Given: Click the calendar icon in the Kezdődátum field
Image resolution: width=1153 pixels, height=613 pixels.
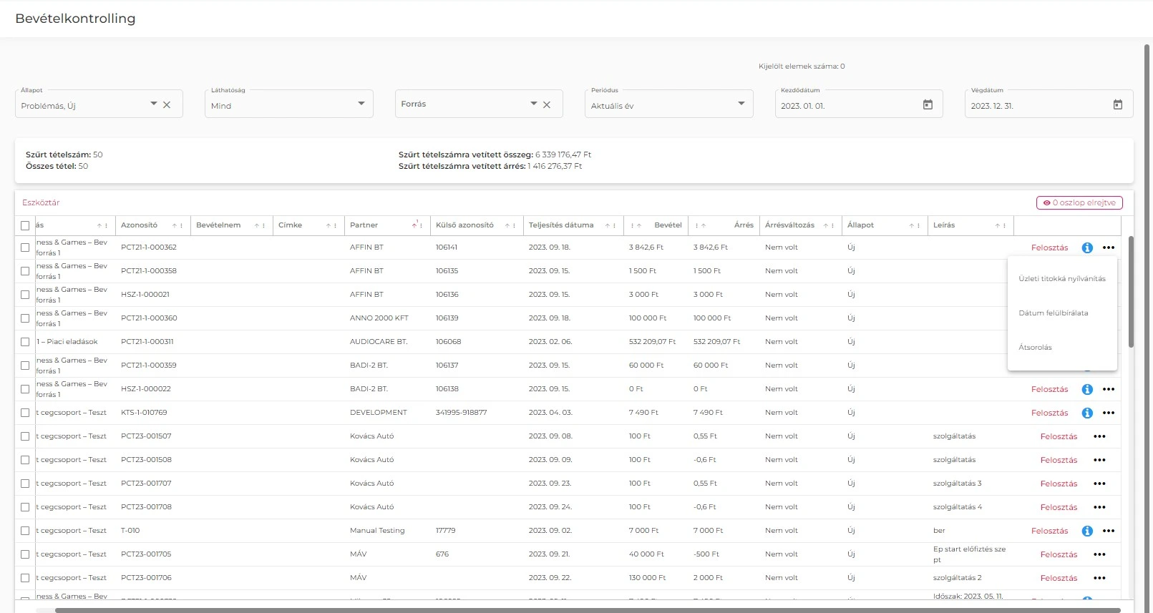Looking at the screenshot, I should [x=928, y=105].
